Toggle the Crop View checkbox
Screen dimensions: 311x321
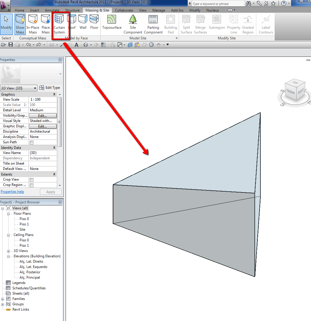coord(31,180)
